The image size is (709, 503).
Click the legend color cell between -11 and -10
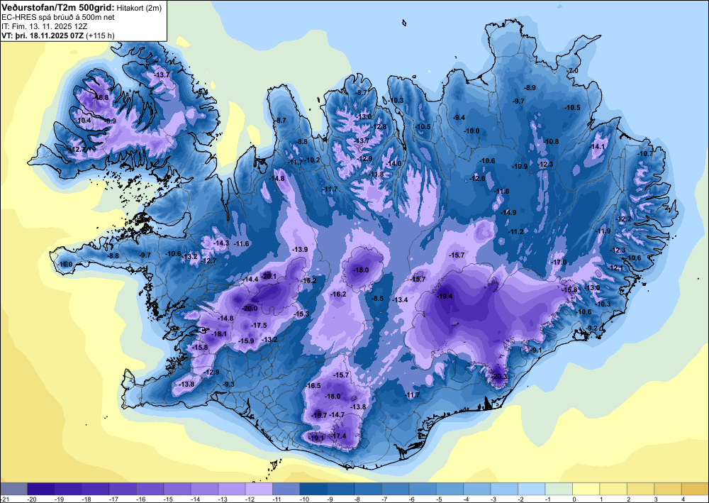click(286, 489)
